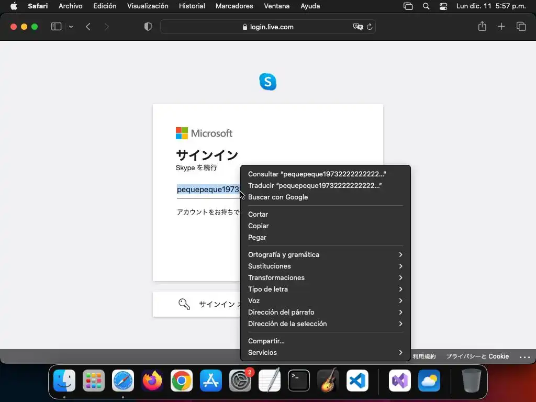The width and height of the screenshot is (536, 402).
Task: Launch Google Chrome from the Dock
Action: [182, 381]
